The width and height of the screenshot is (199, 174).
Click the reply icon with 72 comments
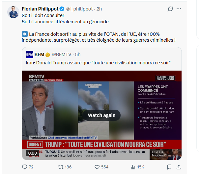(25, 167)
